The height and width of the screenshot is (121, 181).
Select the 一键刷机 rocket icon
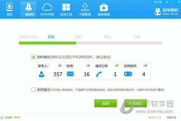(28, 7)
